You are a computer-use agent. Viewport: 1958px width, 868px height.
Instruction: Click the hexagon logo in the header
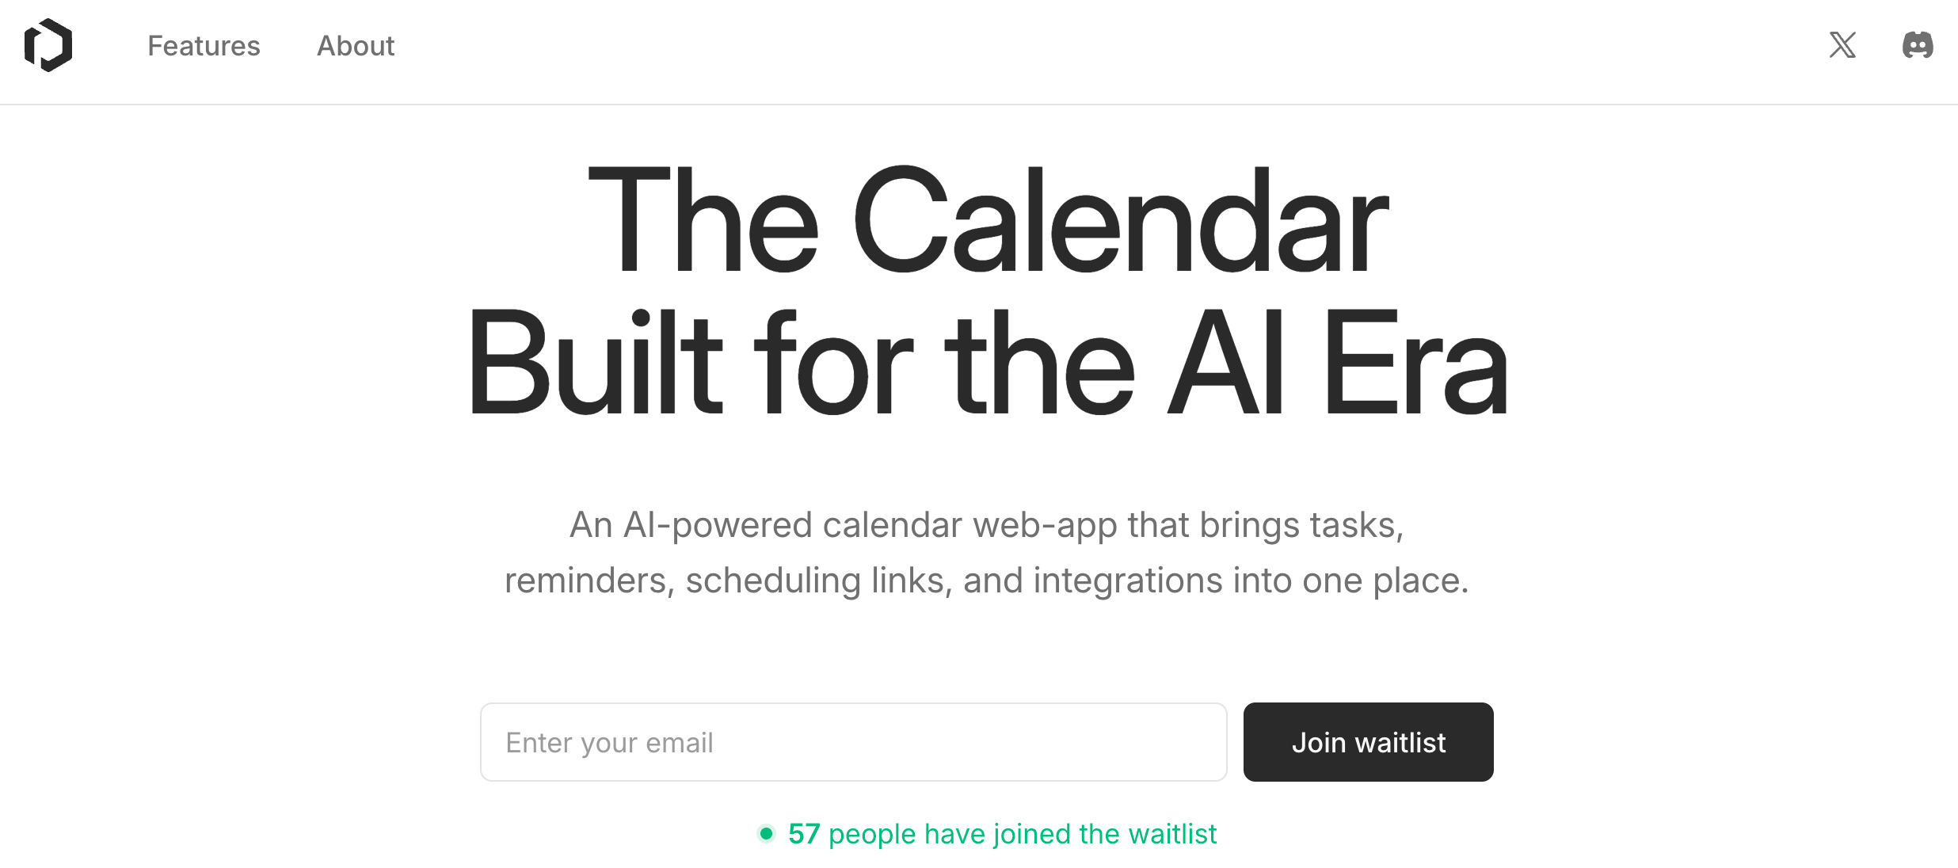(x=48, y=45)
